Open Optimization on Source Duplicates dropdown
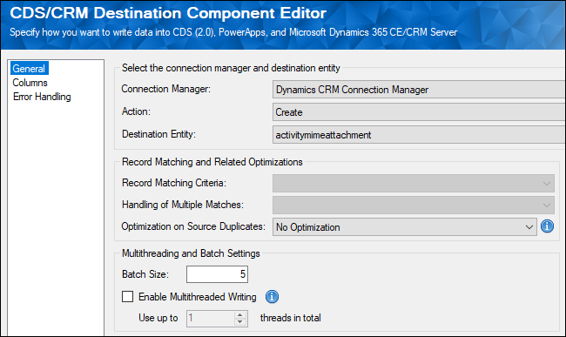 405,227
